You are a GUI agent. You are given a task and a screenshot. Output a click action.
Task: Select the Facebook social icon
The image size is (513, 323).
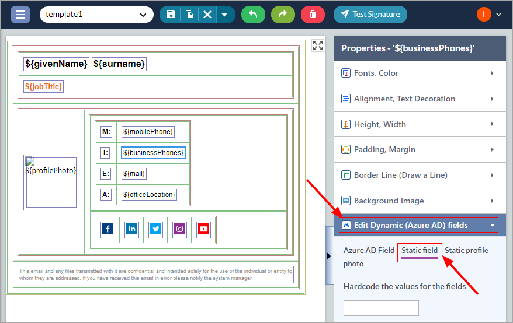[108, 229]
